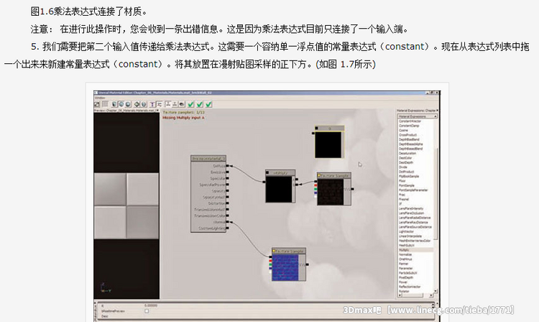Select Divide in the expressions list
The width and height of the screenshot is (539, 322).
coord(403,167)
